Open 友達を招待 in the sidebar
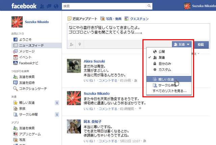Viewport: 216px width, 145px height. pyautogui.click(x=24, y=83)
